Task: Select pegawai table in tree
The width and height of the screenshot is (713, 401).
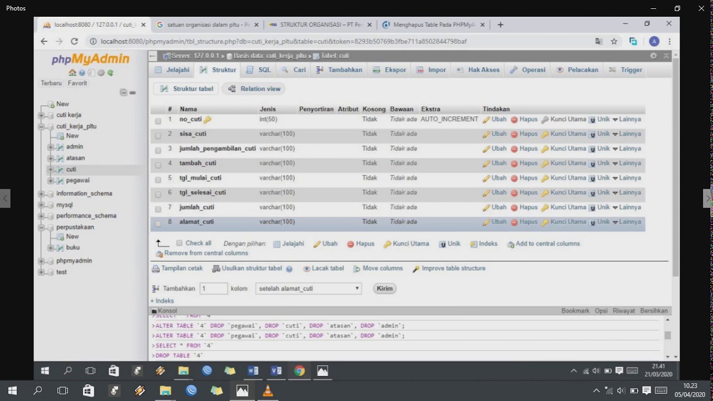Action: 78,180
